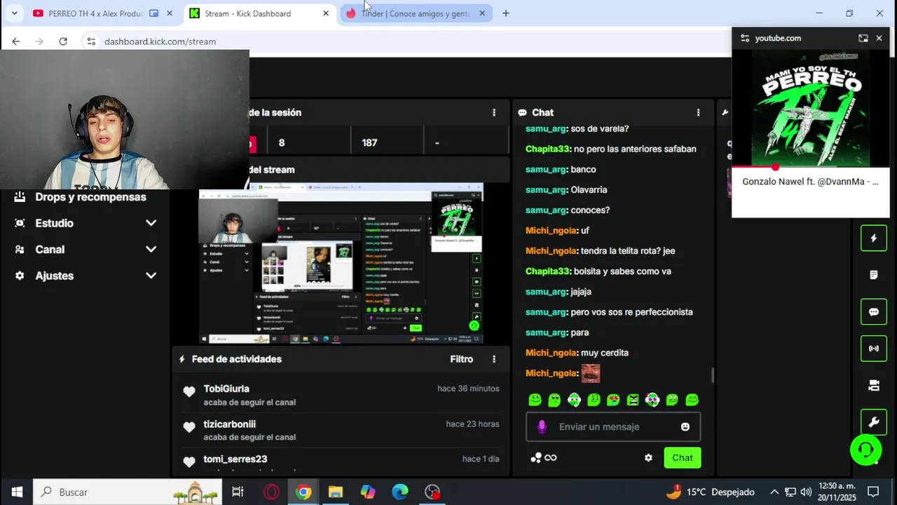The image size is (897, 505).
Task: Close the Tinder browser tab
Action: (481, 13)
